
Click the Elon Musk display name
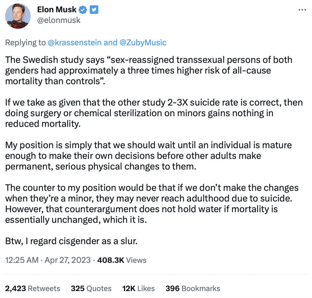(x=56, y=10)
